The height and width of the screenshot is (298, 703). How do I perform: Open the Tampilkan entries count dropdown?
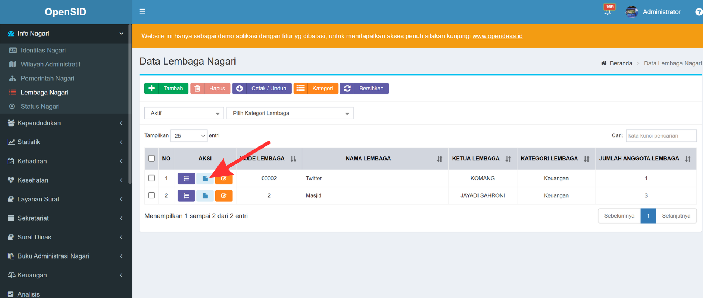(x=189, y=136)
